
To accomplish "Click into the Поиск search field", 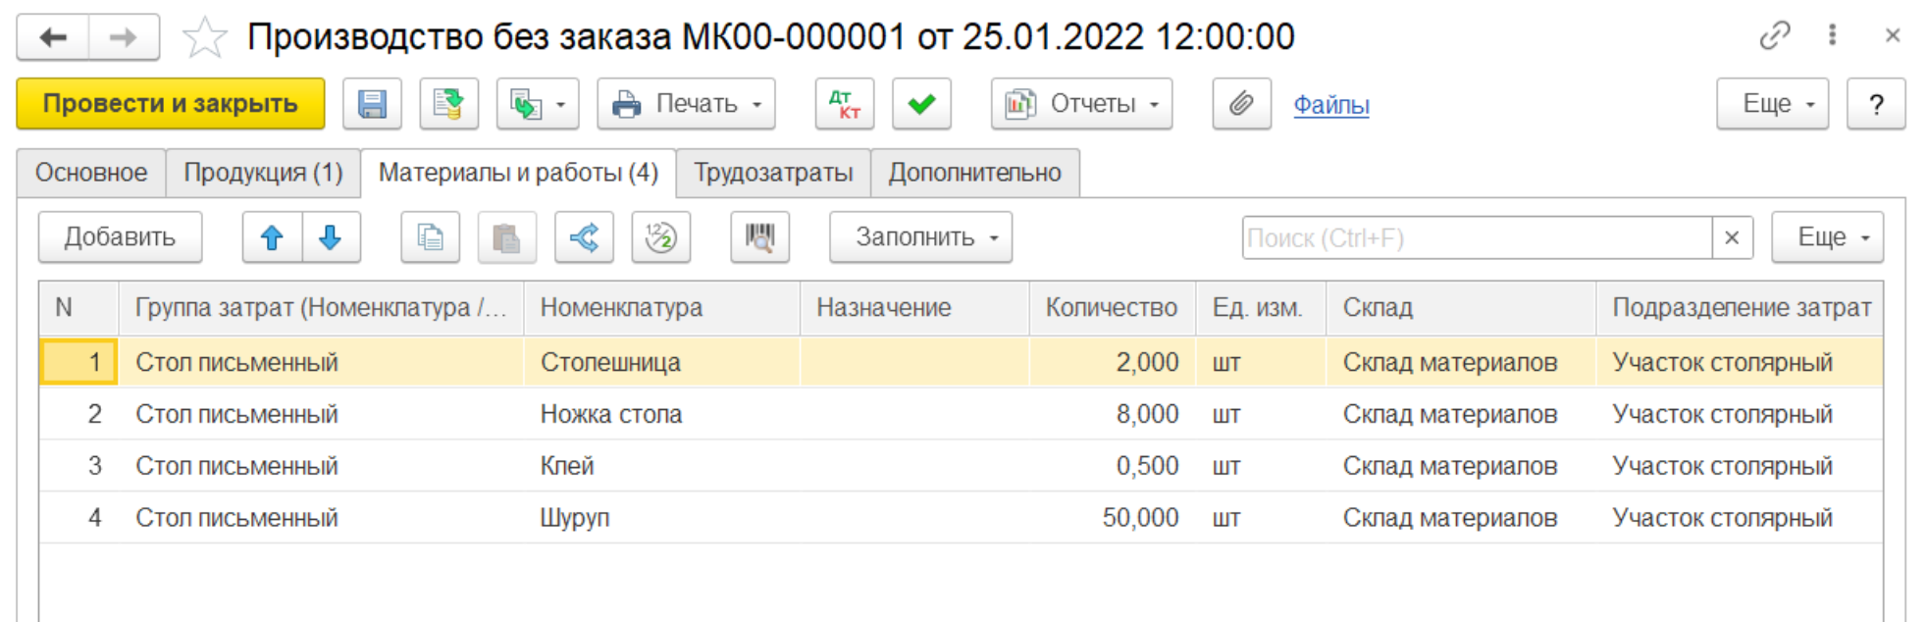I will click(x=1476, y=237).
